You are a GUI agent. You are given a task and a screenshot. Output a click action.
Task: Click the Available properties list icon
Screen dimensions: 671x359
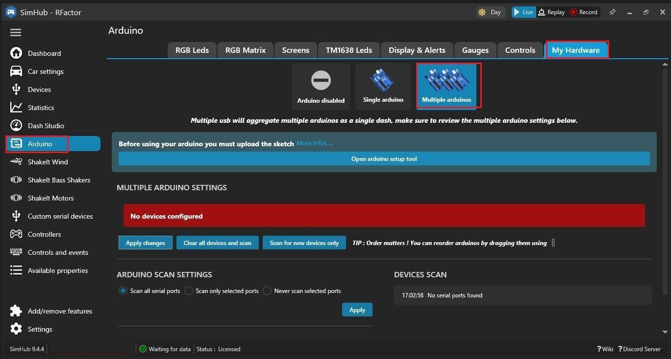[x=16, y=270]
